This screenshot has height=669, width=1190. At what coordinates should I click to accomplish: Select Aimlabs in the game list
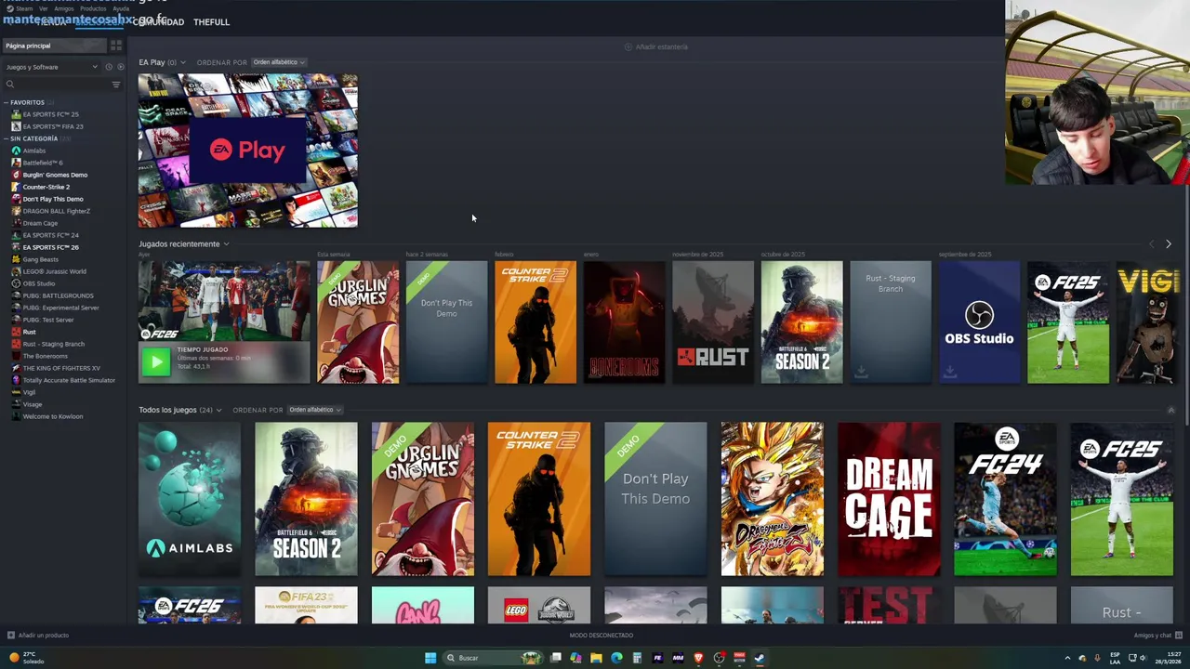(33, 151)
